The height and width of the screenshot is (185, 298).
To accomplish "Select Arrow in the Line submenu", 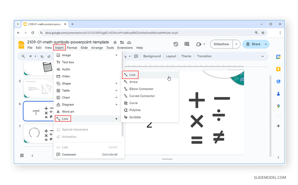I will click(x=150, y=82).
